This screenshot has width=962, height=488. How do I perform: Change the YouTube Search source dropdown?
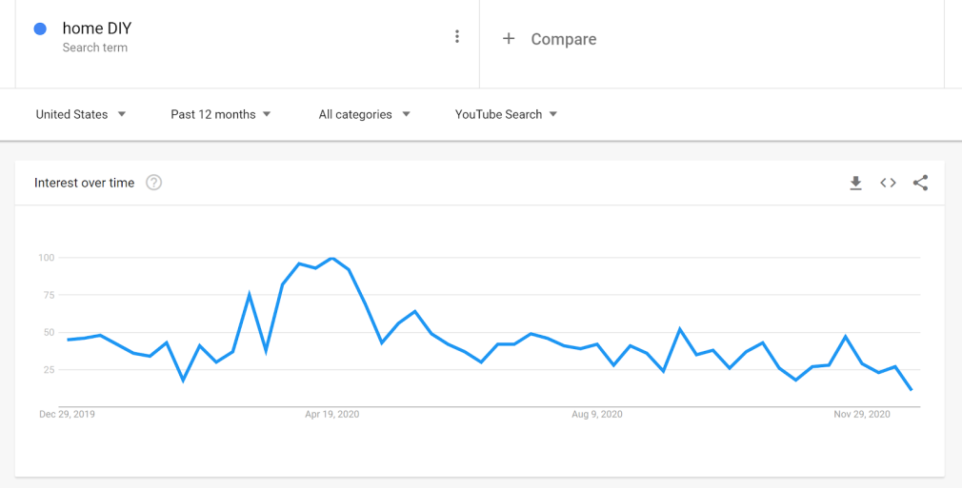tap(507, 114)
